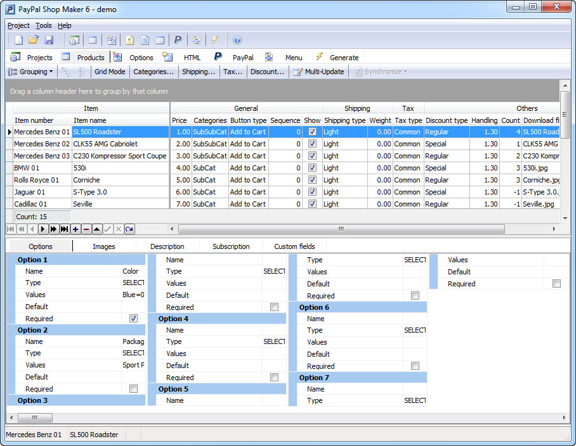Create a new project with the blank page icon
Viewport: 576px width, 446px height.
[18, 40]
